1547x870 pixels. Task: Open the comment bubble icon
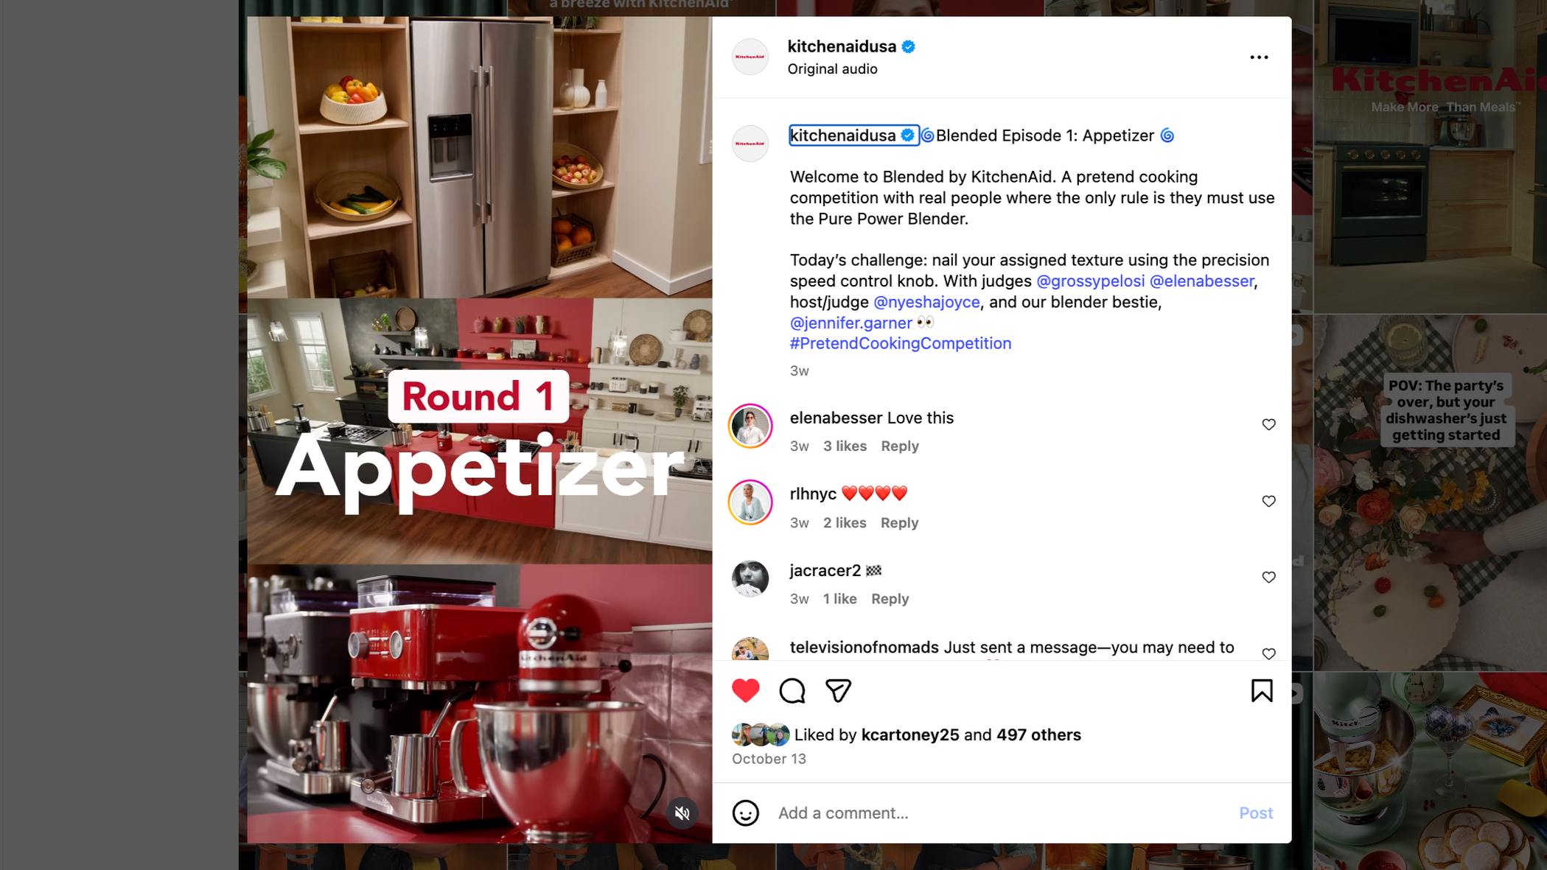792,690
